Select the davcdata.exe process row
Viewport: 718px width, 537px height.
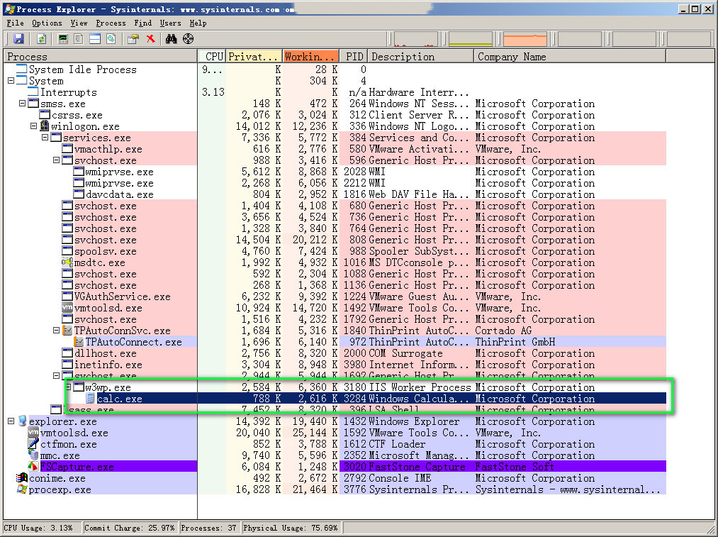(335, 194)
